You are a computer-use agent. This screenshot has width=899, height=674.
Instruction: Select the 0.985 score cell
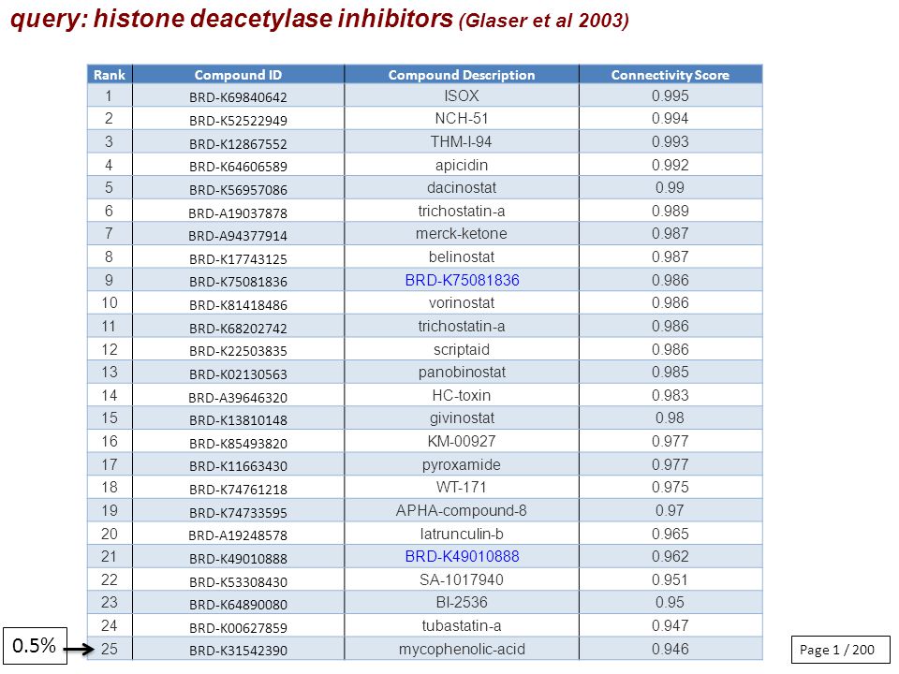[x=671, y=372]
